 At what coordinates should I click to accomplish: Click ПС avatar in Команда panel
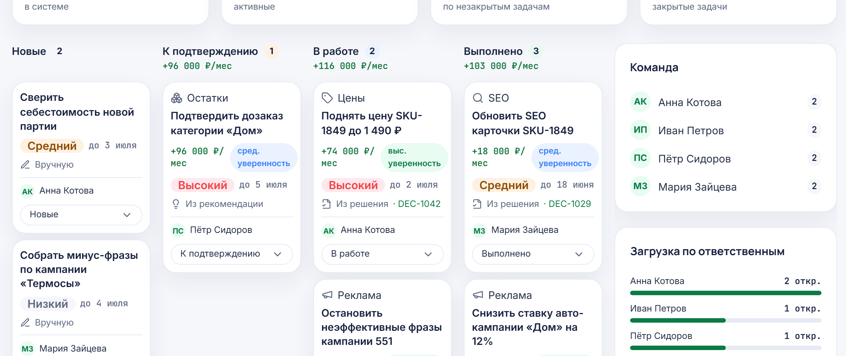tap(640, 158)
